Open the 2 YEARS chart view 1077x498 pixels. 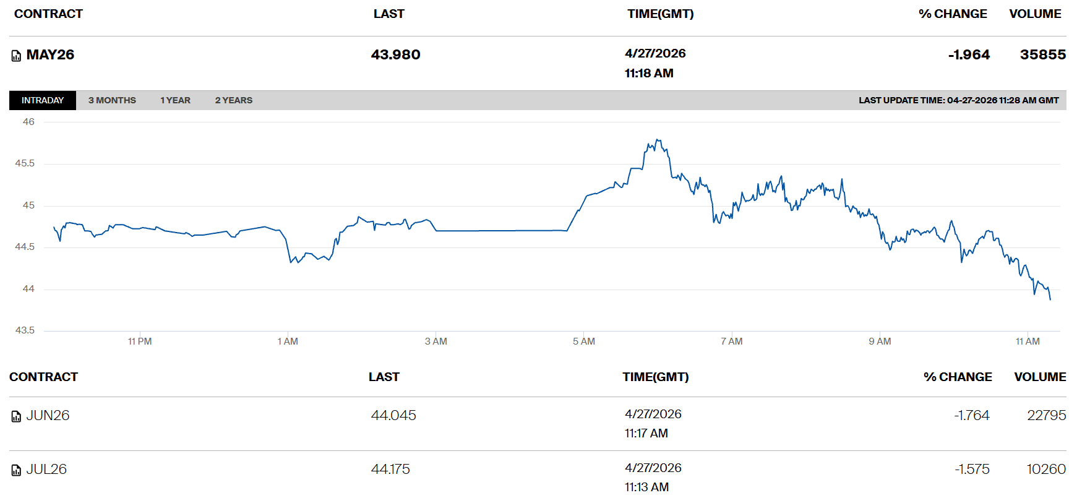[233, 100]
